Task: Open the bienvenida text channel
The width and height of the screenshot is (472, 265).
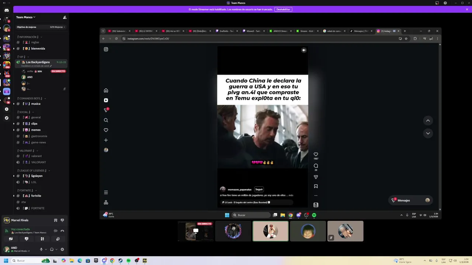Action: [41, 49]
